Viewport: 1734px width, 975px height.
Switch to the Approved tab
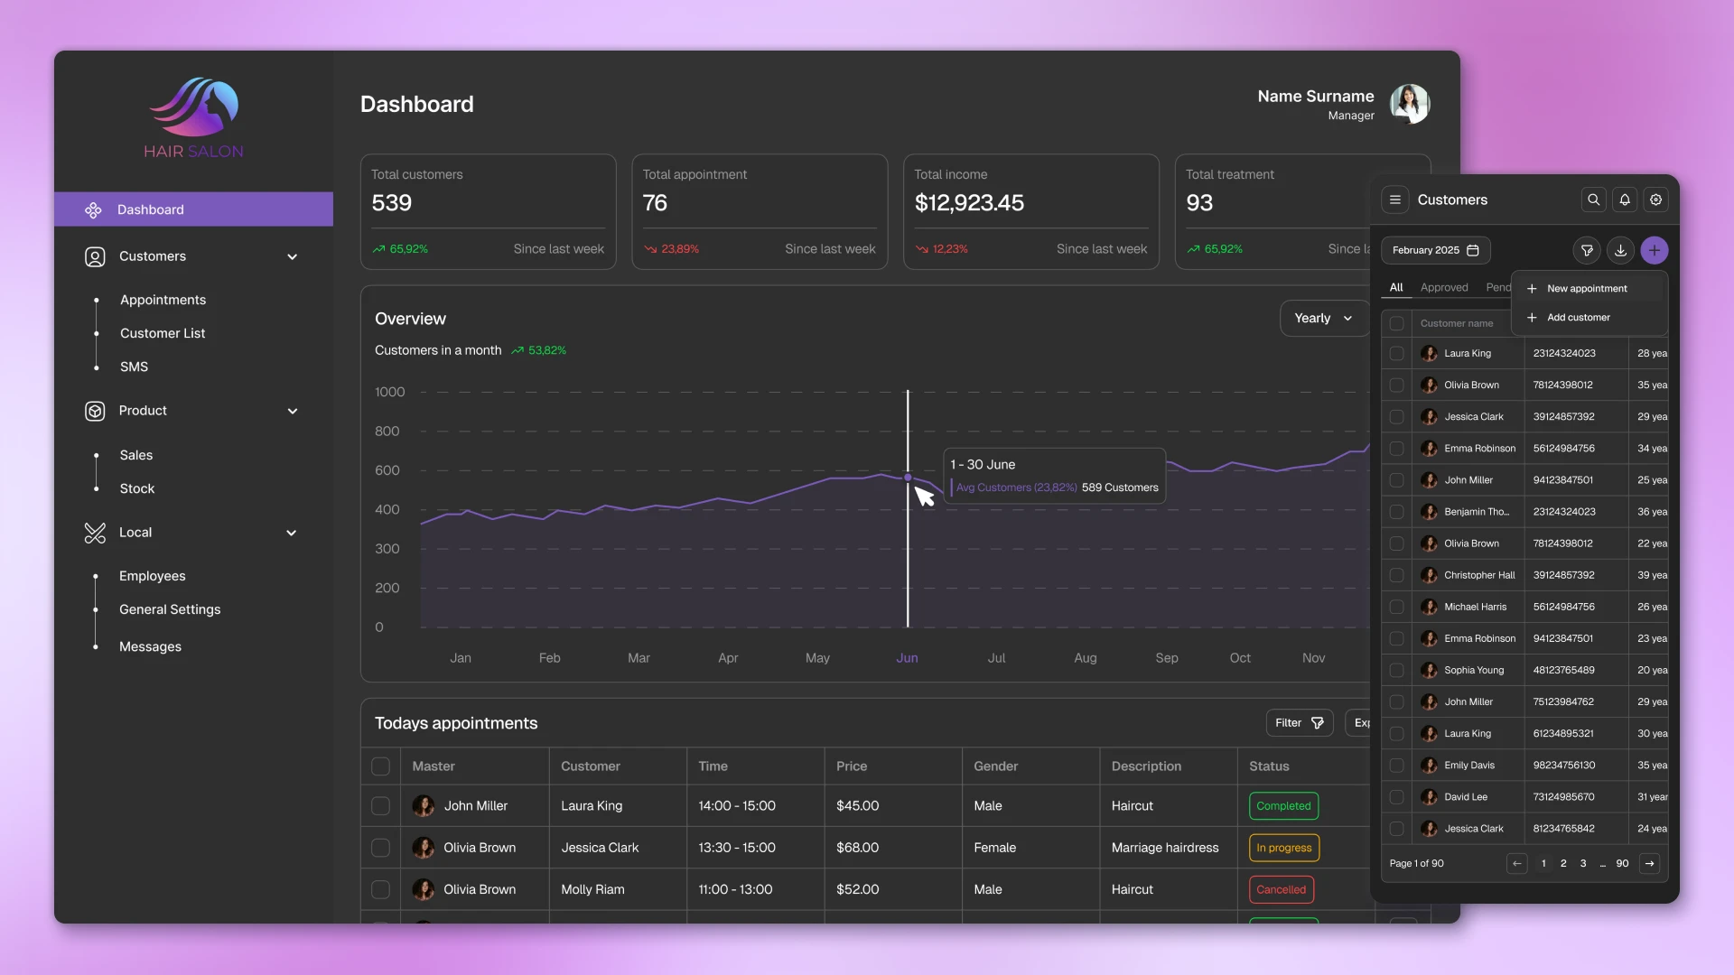(x=1443, y=287)
